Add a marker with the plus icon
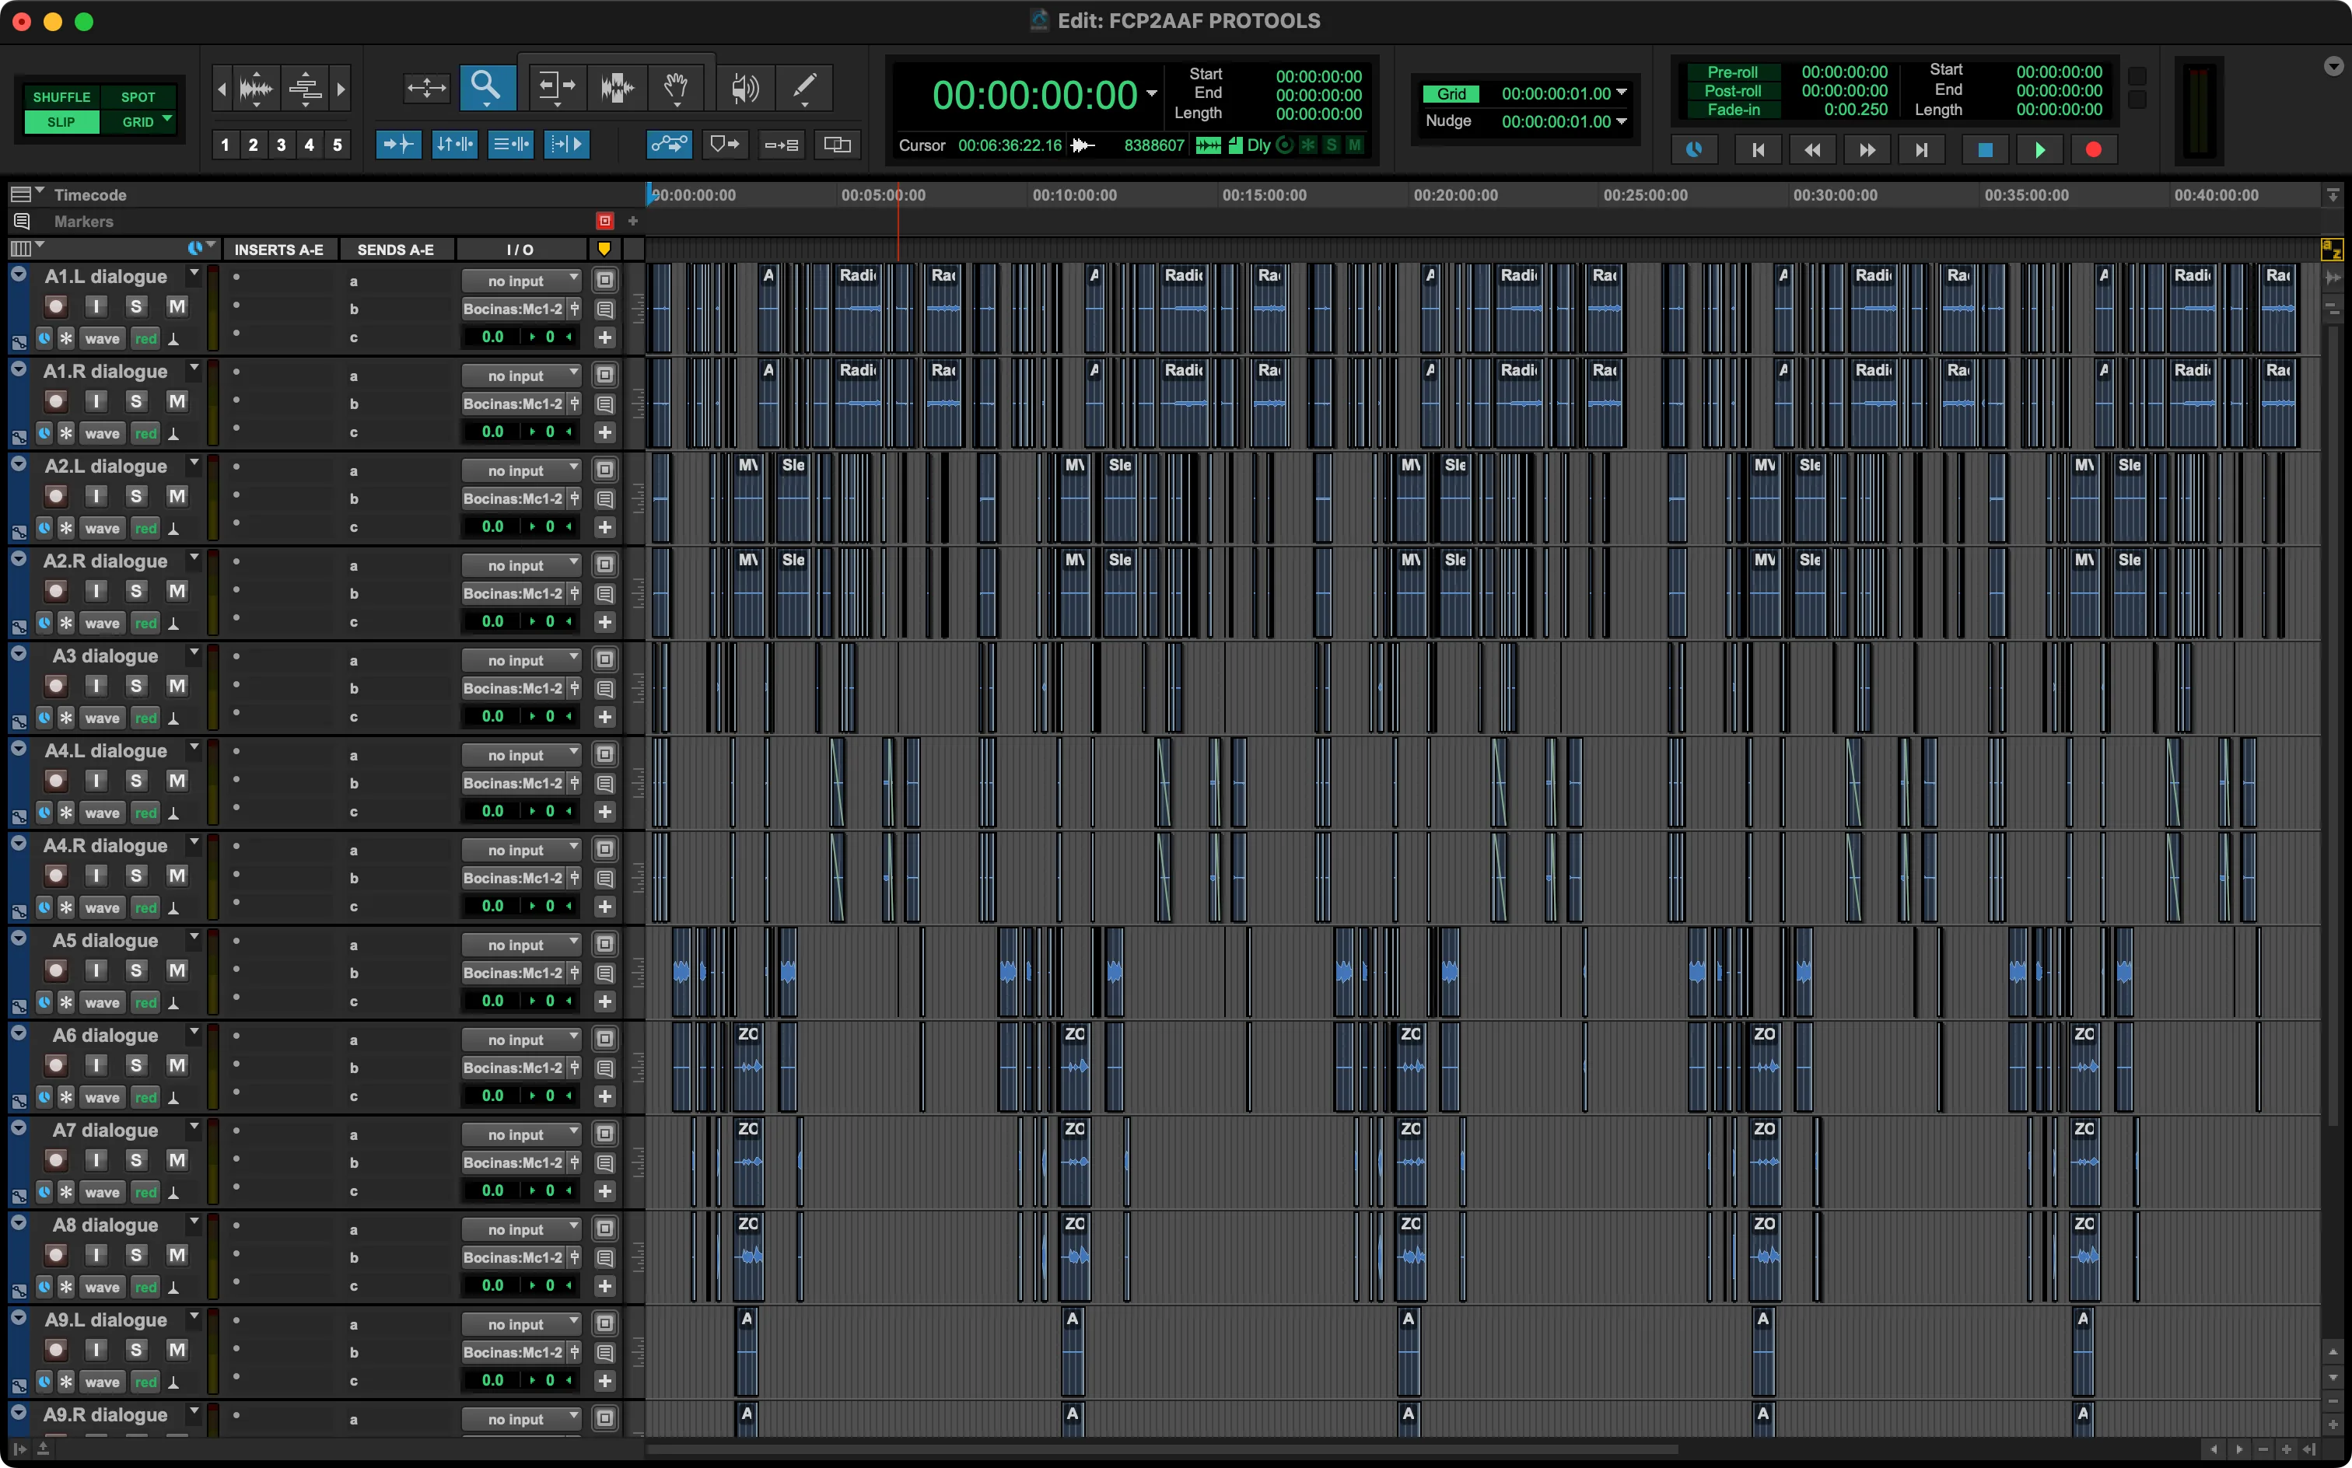Screen dimensions: 2352x1468 coord(633,222)
